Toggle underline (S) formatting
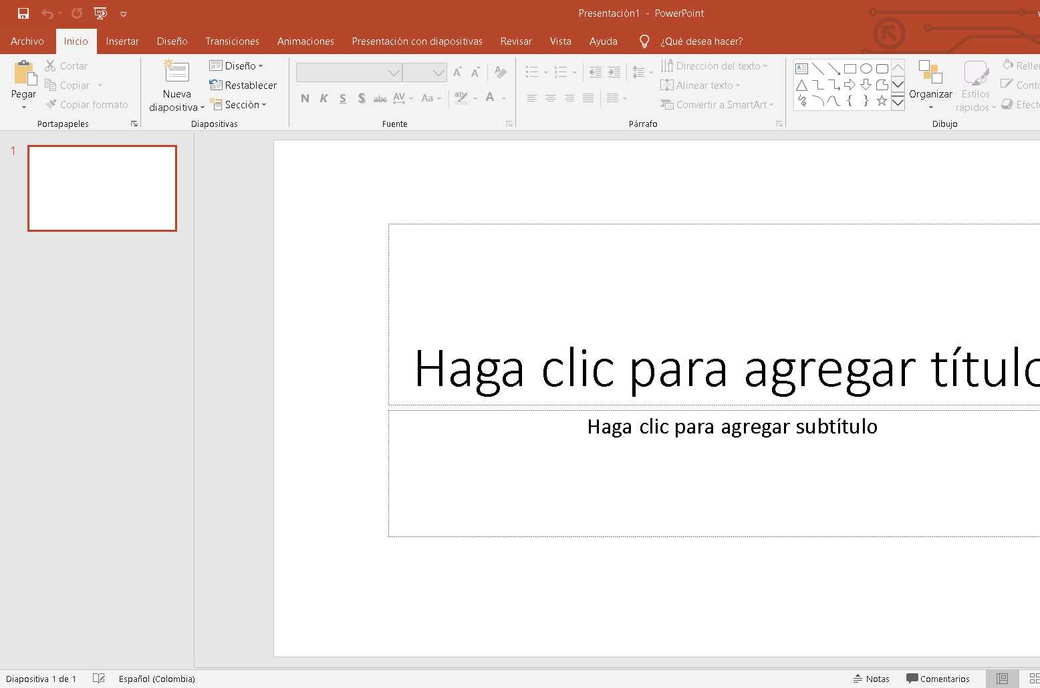 (342, 98)
